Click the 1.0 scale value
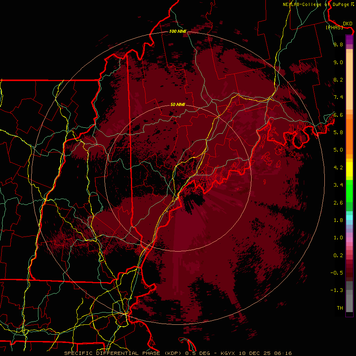 click(x=338, y=238)
